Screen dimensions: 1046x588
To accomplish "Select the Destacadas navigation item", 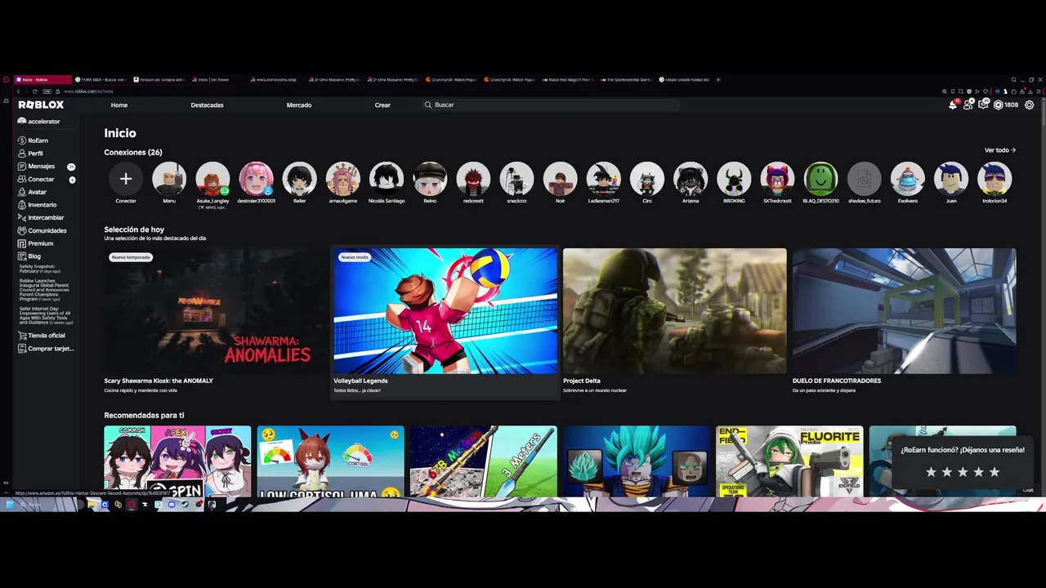I will click(x=207, y=105).
